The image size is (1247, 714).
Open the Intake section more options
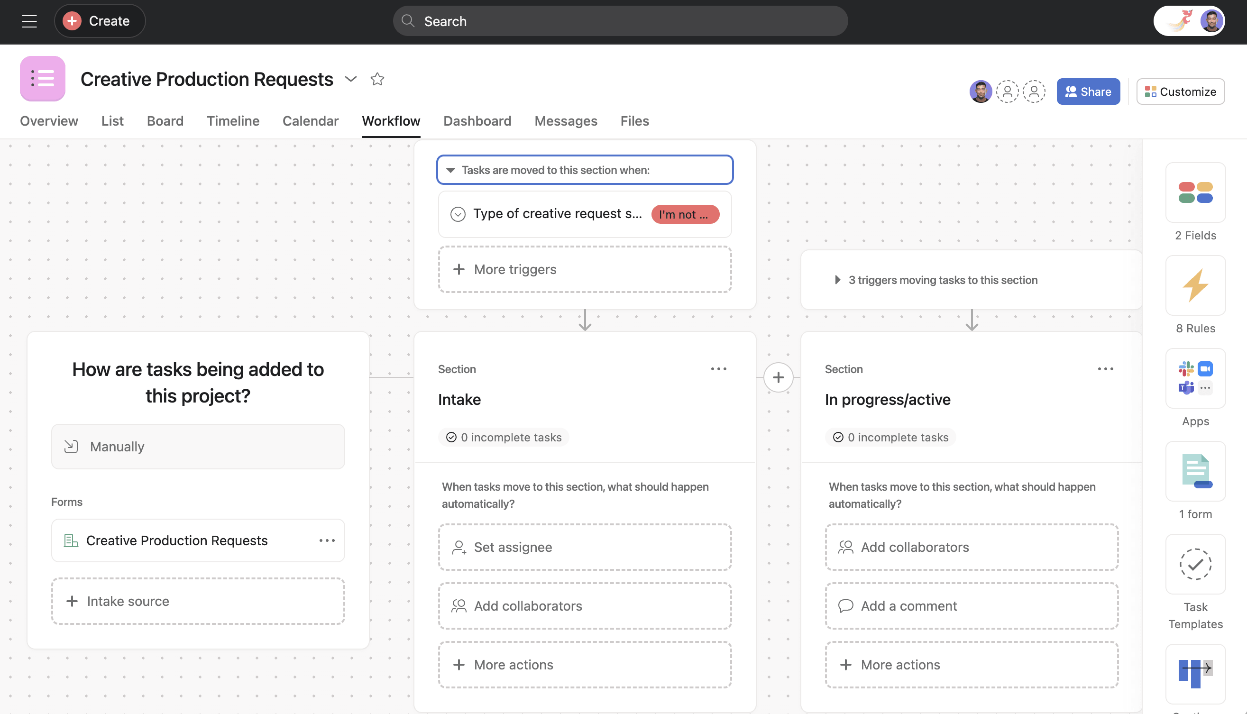[718, 369]
